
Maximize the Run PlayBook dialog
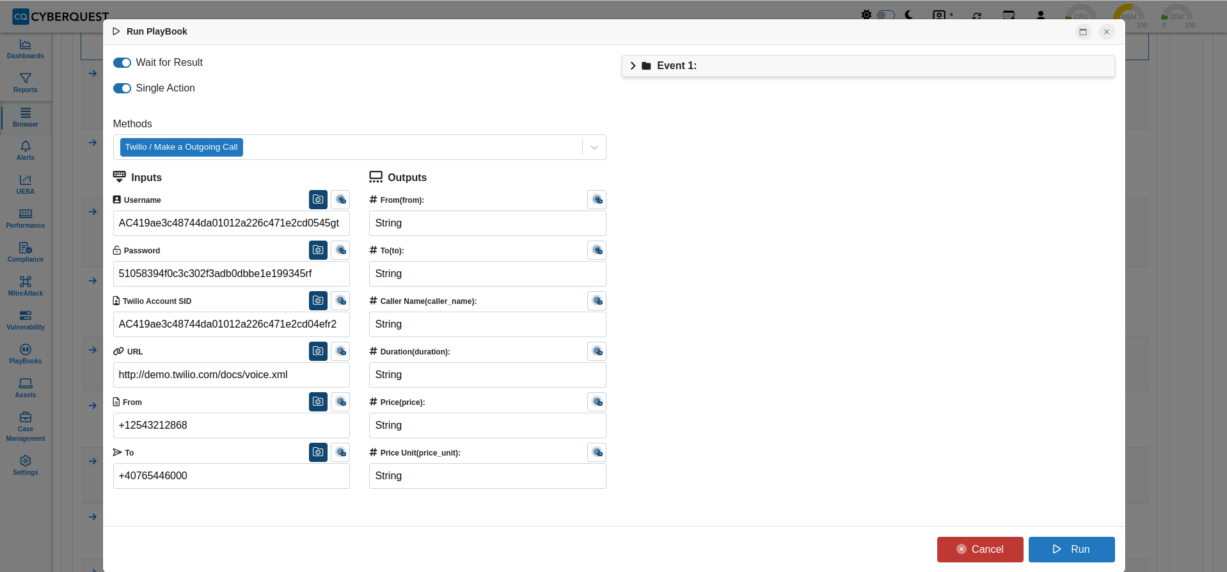(1083, 32)
